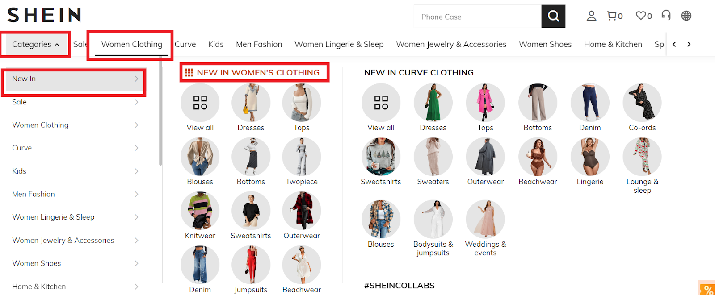Select the Knitwear category thumbnail
The width and height of the screenshot is (715, 295).
coord(200,211)
